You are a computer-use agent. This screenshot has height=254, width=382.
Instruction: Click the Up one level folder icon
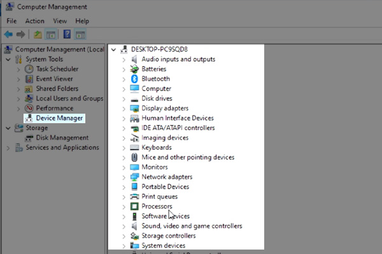[x=38, y=34]
